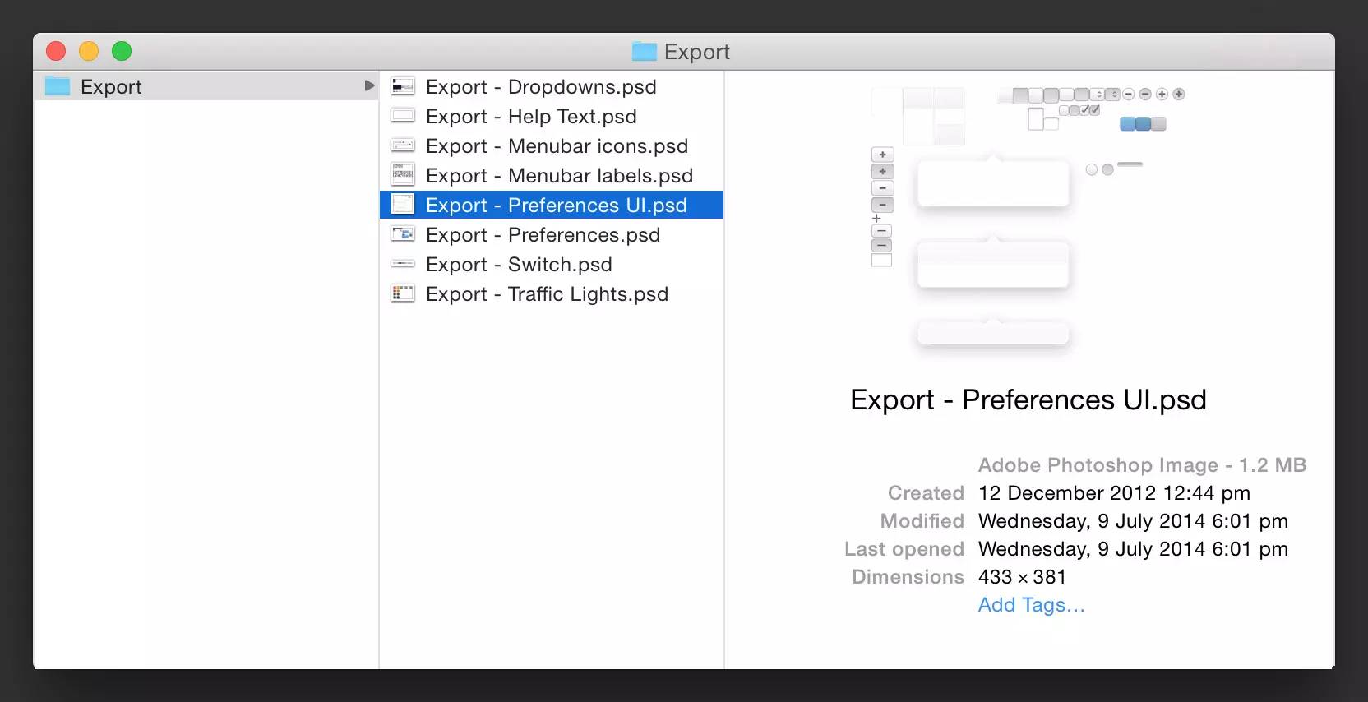This screenshot has height=702, width=1368.
Task: Select the Export folder row in first column
Action: (x=206, y=86)
